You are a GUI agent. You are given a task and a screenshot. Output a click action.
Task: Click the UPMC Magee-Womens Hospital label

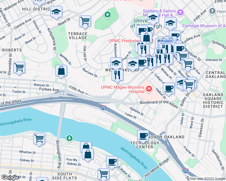tap(123, 89)
